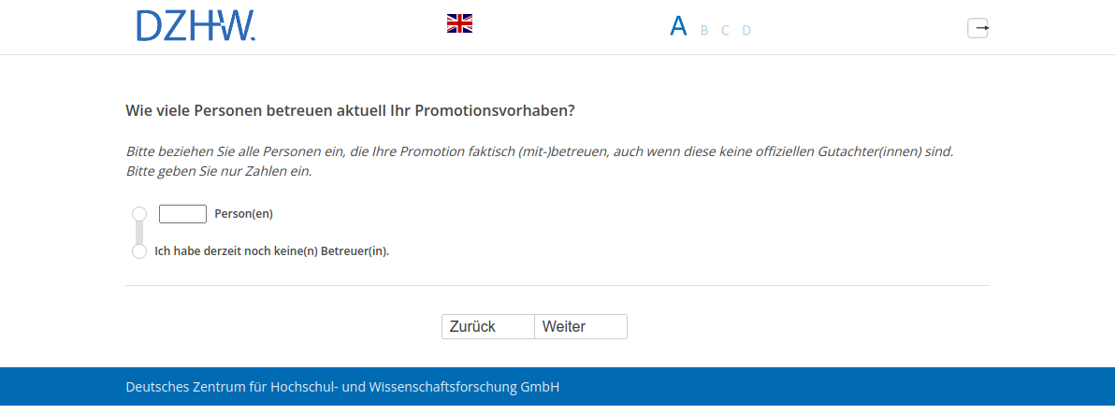Go to section A indicator

[678, 26]
